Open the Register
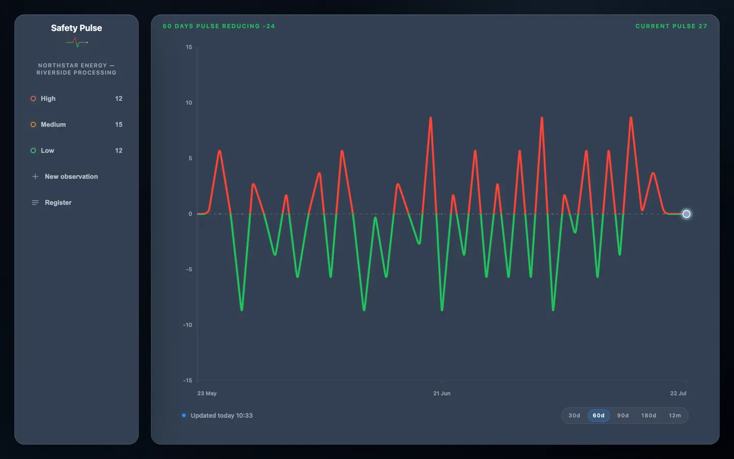Viewport: 734px width, 459px height. (76, 202)
